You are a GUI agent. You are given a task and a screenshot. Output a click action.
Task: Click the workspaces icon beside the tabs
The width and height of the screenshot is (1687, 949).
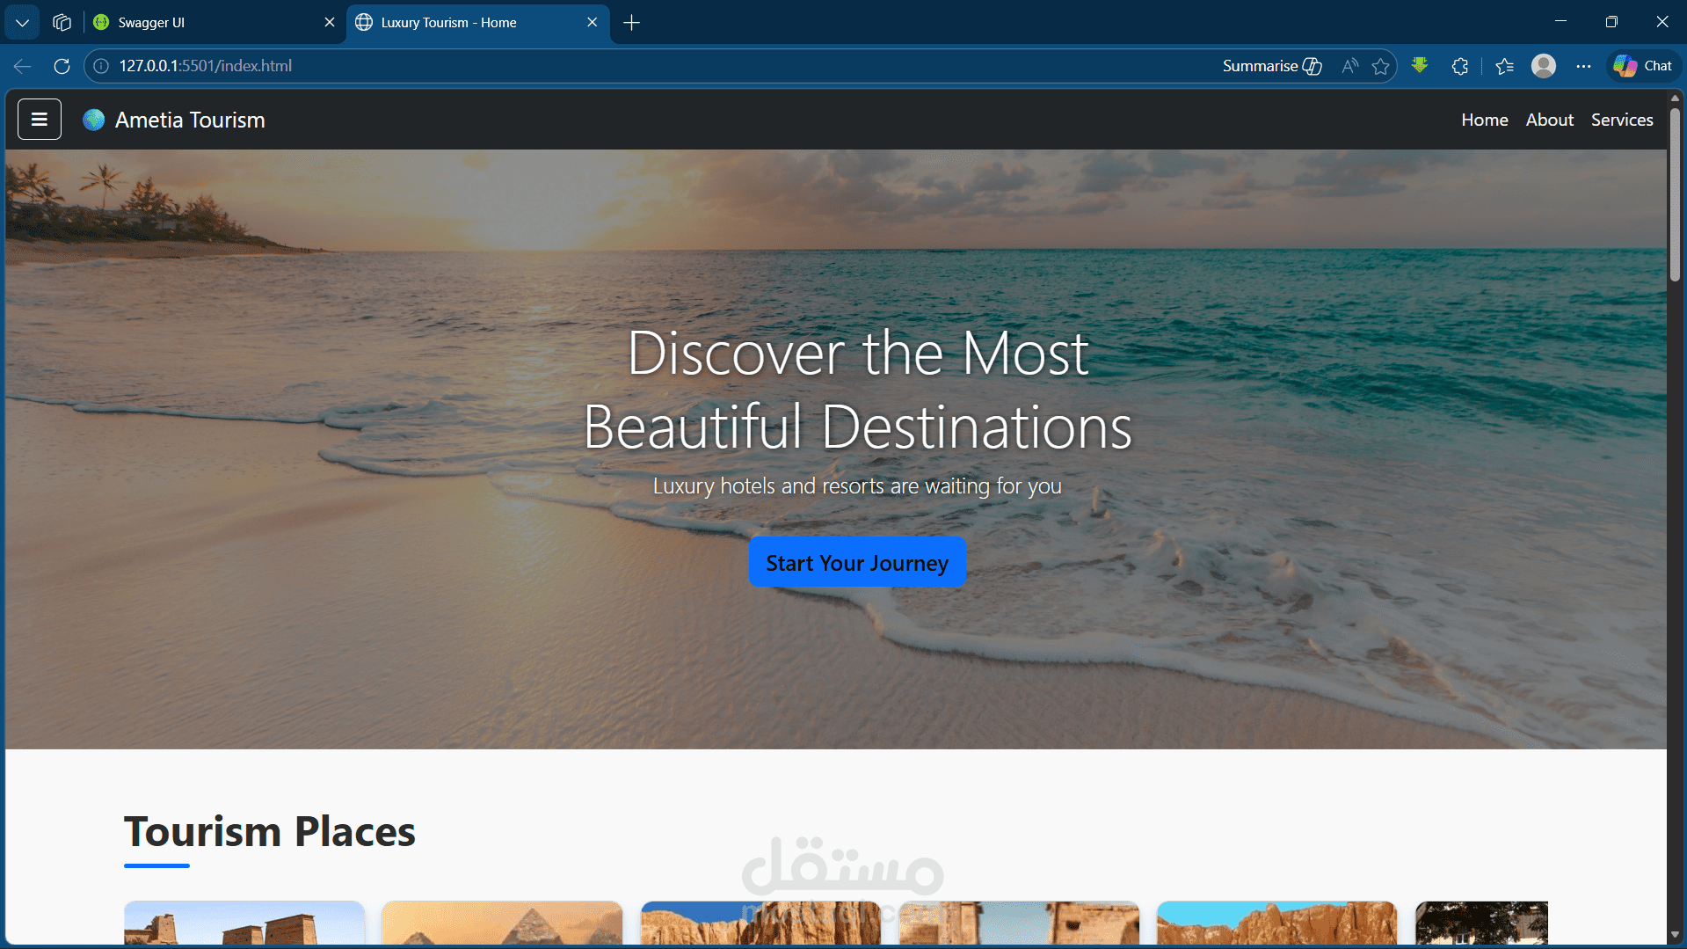coord(62,22)
